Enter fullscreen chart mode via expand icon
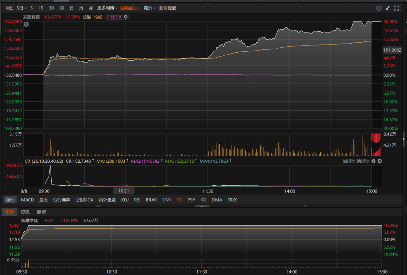This screenshot has height=275, width=407. [x=396, y=8]
